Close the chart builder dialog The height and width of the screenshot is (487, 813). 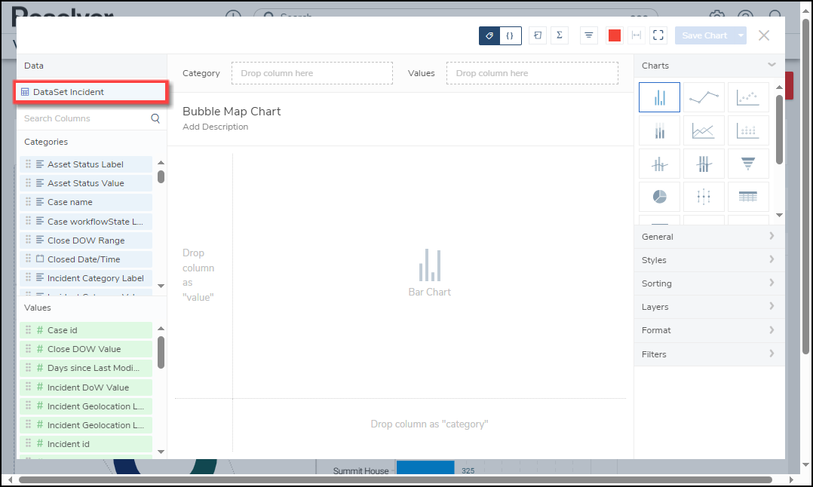pos(764,35)
